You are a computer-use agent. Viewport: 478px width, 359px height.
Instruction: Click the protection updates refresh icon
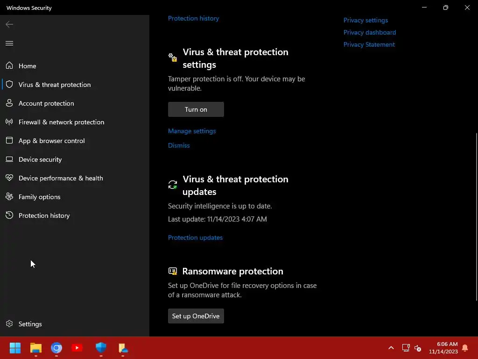173,184
